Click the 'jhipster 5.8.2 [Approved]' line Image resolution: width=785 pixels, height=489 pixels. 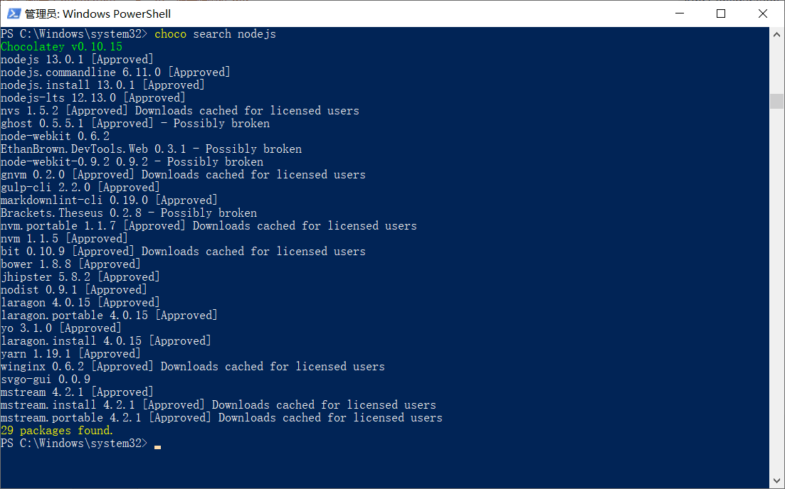point(80,277)
